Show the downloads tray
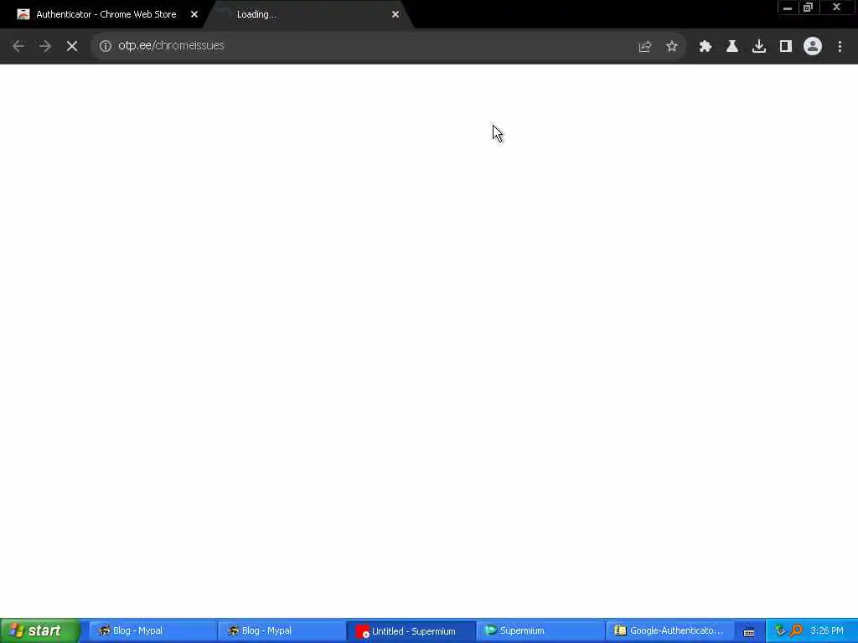Viewport: 858px width, 643px height. tap(759, 47)
